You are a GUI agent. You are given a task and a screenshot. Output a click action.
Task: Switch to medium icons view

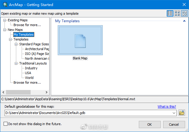click(177, 13)
